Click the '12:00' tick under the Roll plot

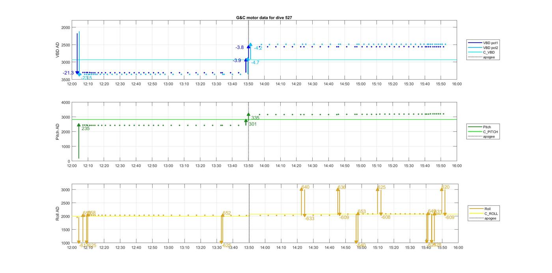coord(72,247)
